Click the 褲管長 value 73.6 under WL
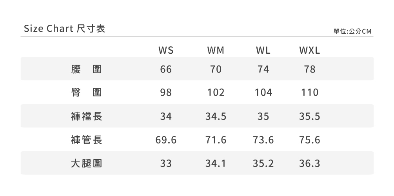 (x=263, y=140)
